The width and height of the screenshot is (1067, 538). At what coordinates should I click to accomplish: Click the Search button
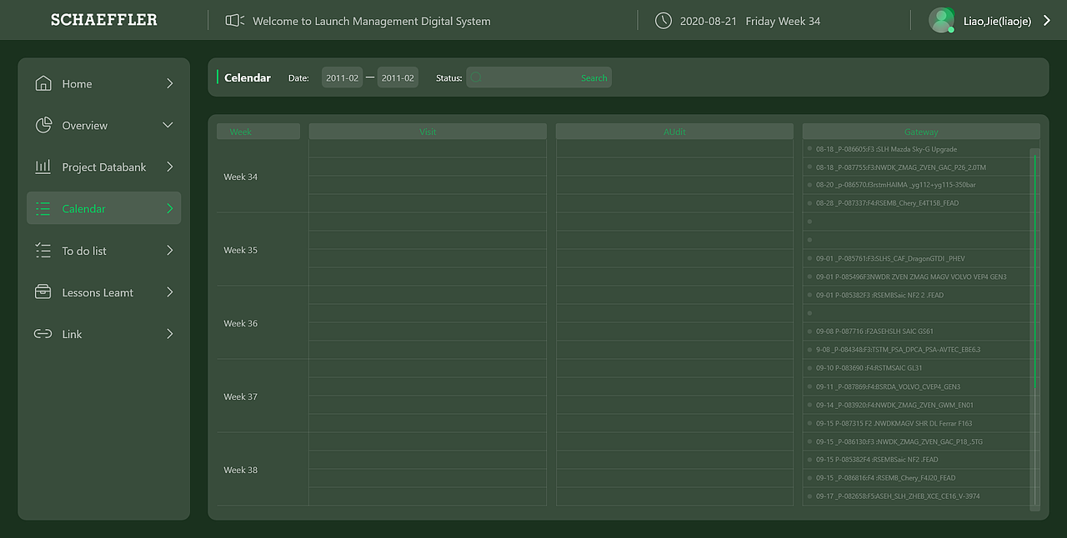(594, 77)
